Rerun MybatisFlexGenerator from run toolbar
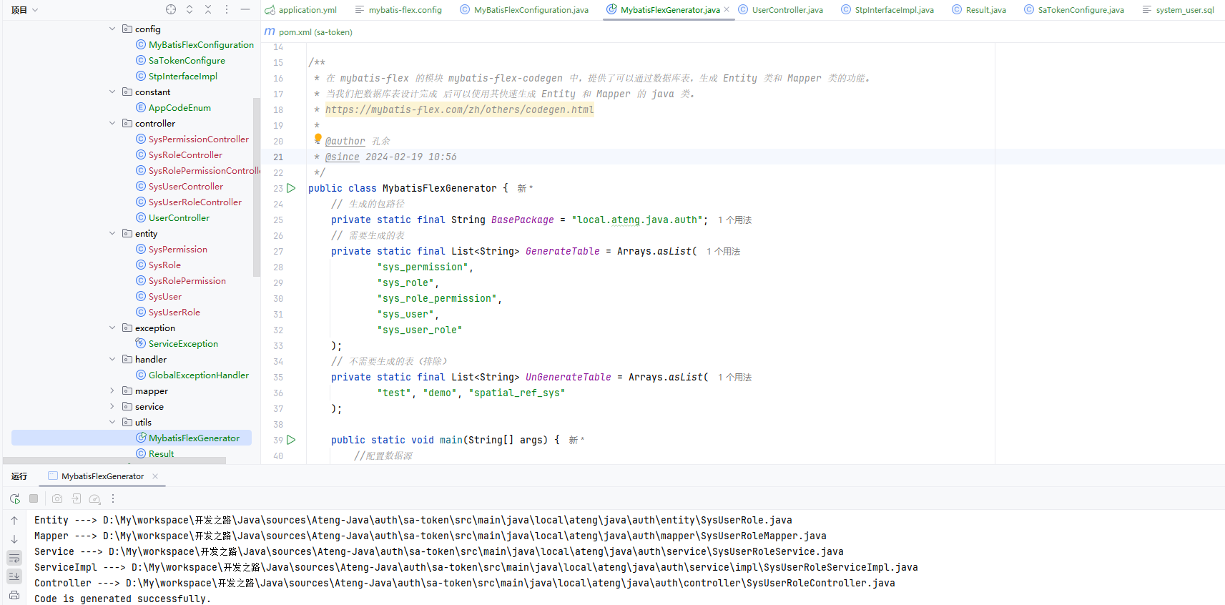Screen dimensions: 1225x605 (15, 498)
